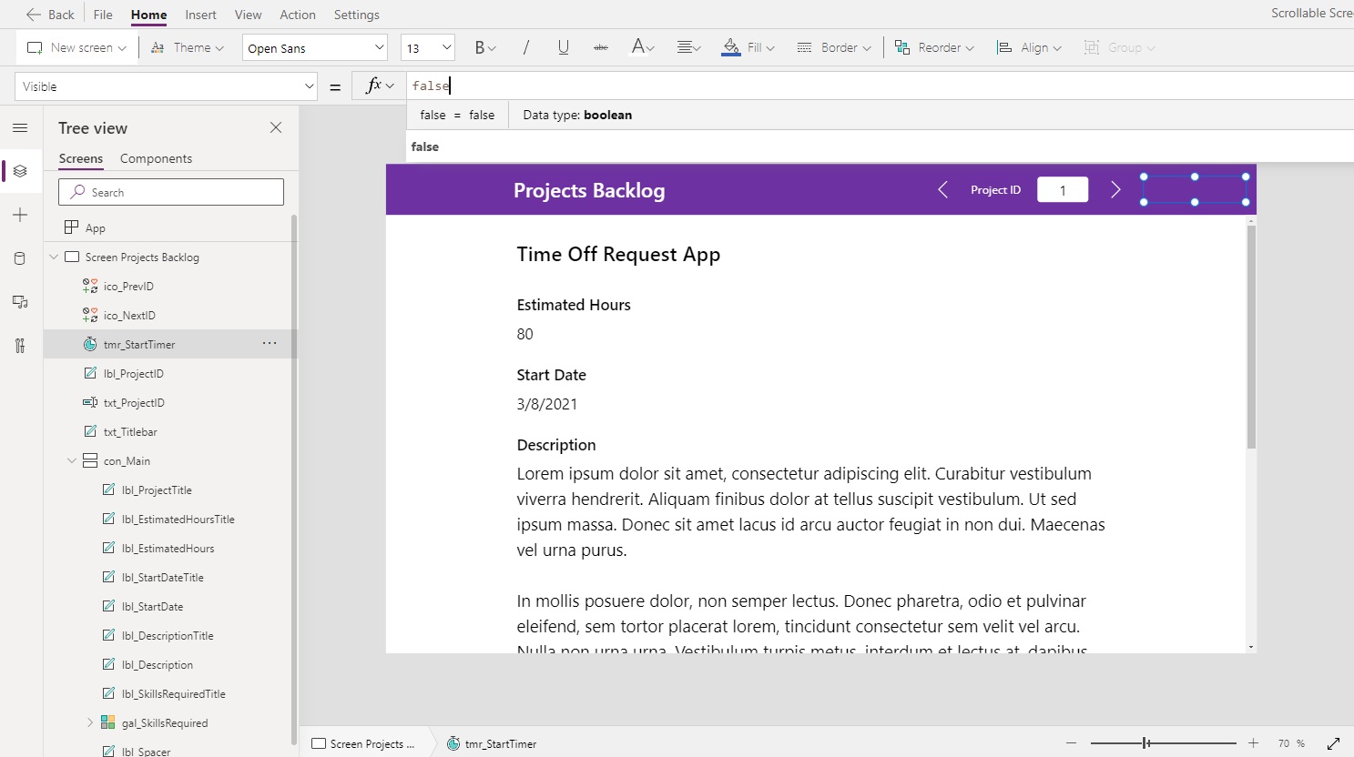Click the Project ID number input on the canvas

pyautogui.click(x=1063, y=189)
